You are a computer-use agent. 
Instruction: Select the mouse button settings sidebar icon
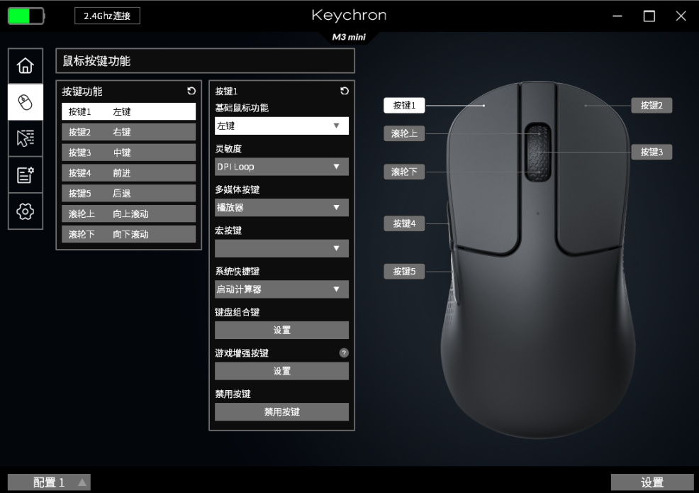pyautogui.click(x=26, y=102)
